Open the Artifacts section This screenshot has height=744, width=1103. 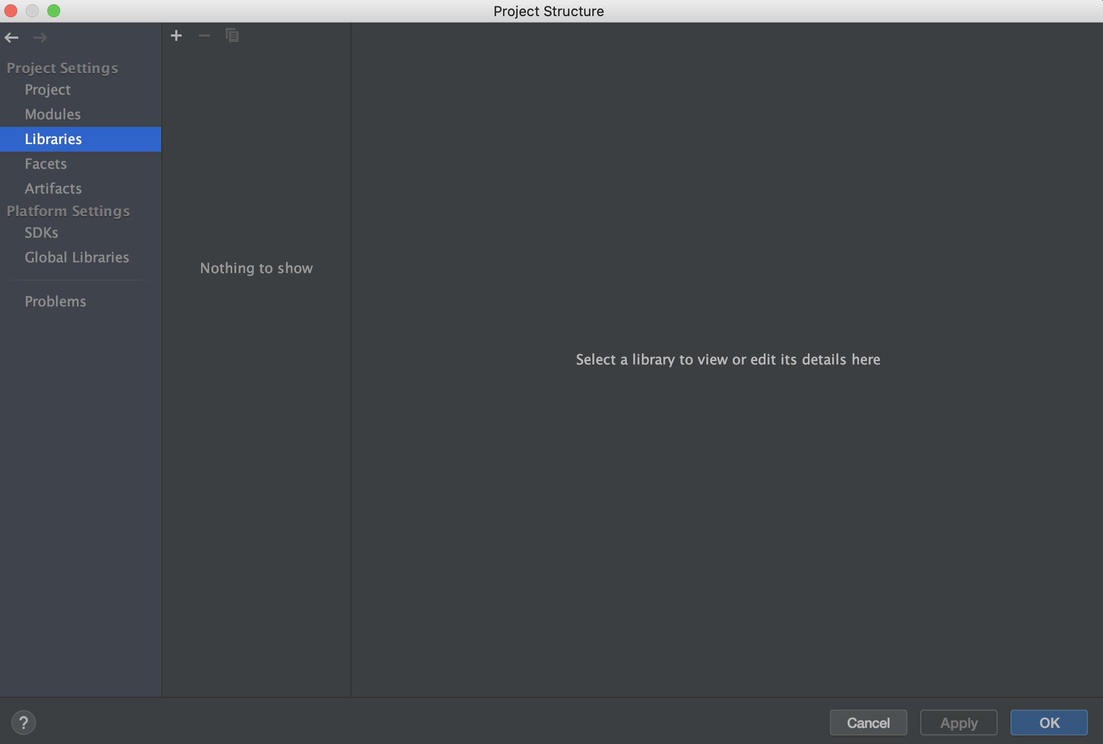click(x=53, y=189)
